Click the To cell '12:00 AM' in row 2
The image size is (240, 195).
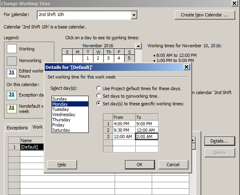[147, 130]
